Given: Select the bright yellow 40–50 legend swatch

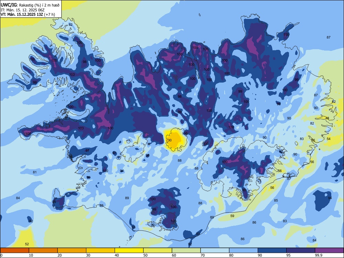Looking at the screenshot, I should coord(129,250).
